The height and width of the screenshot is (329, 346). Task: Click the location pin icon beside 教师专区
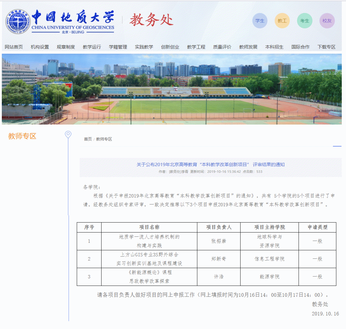point(68,134)
